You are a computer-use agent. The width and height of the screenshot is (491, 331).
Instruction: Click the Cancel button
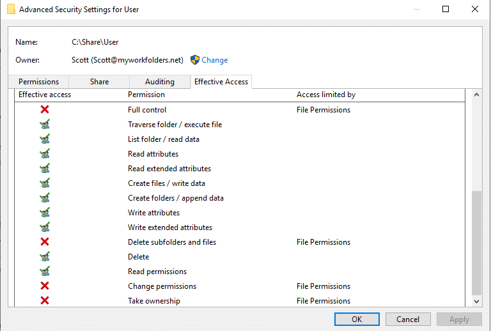(408, 319)
